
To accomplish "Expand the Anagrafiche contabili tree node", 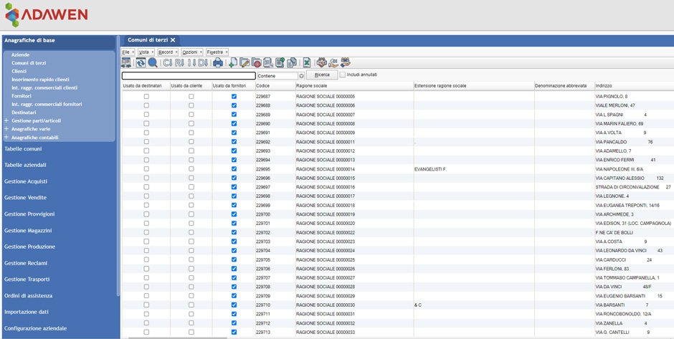I will click(6, 138).
